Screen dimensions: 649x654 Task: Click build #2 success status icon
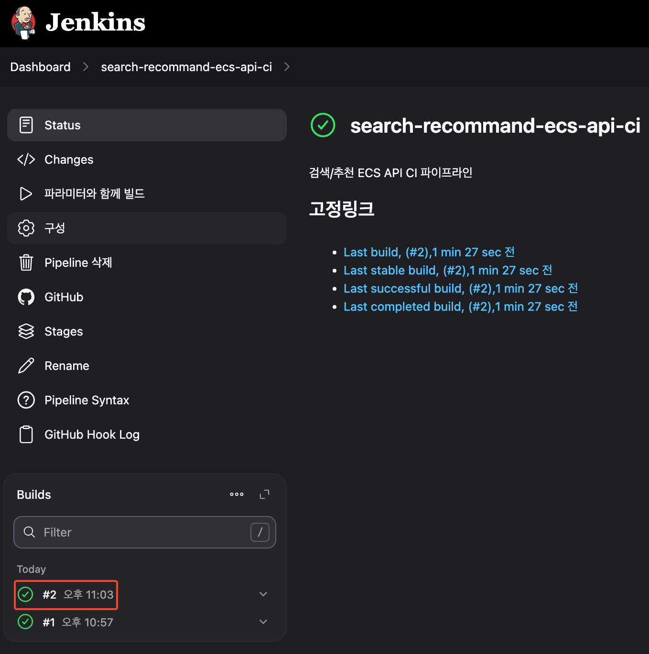point(25,594)
